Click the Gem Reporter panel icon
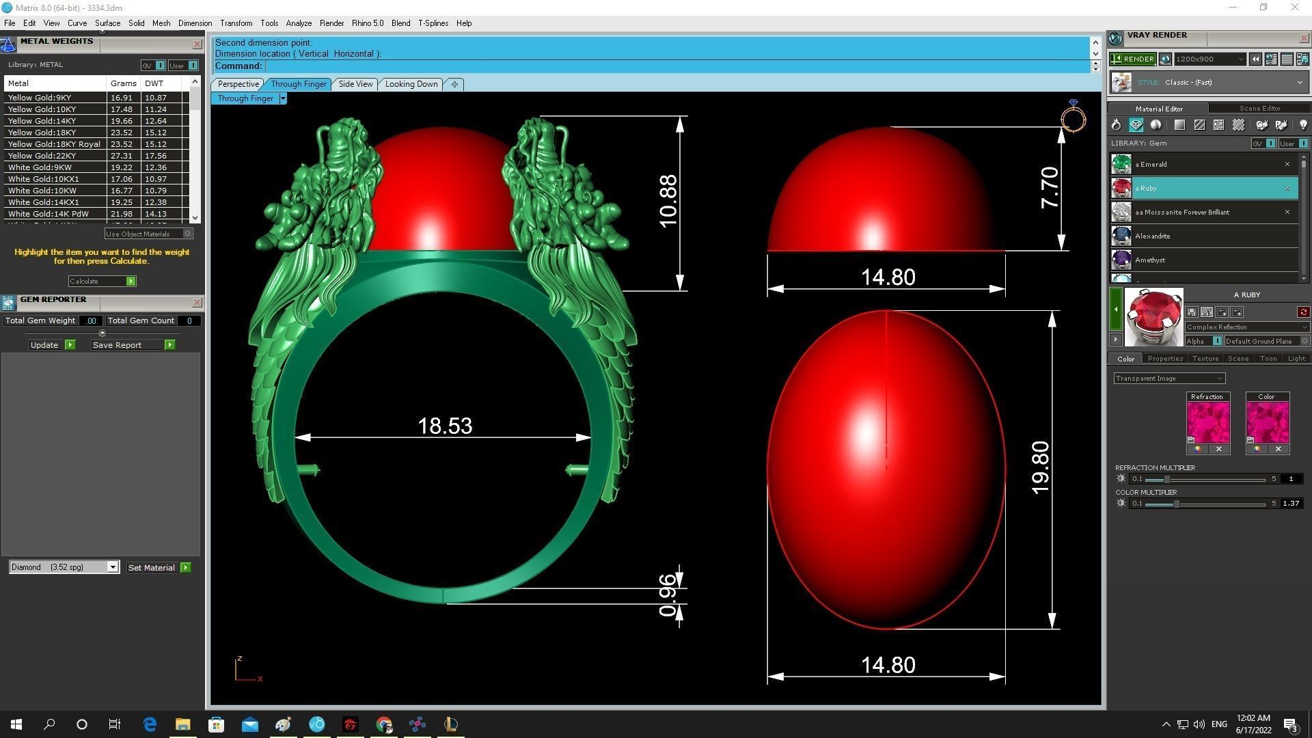 8,303
